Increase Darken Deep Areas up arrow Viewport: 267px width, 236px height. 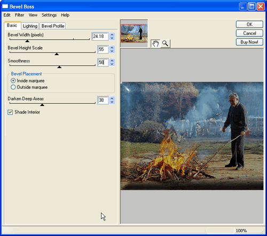pyautogui.click(x=112, y=98)
